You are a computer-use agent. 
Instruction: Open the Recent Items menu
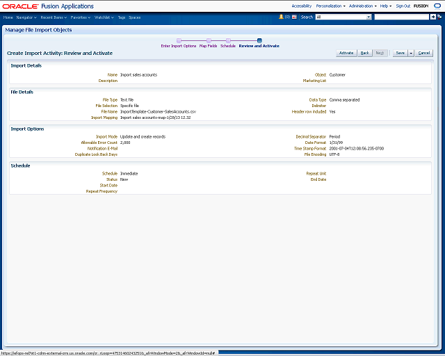tap(54, 17)
